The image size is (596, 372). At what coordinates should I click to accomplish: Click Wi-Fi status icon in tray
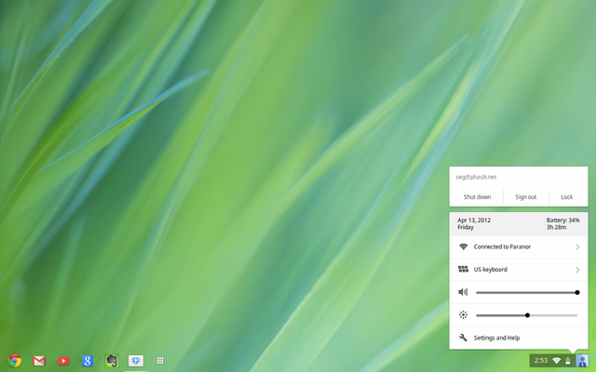[x=557, y=361]
